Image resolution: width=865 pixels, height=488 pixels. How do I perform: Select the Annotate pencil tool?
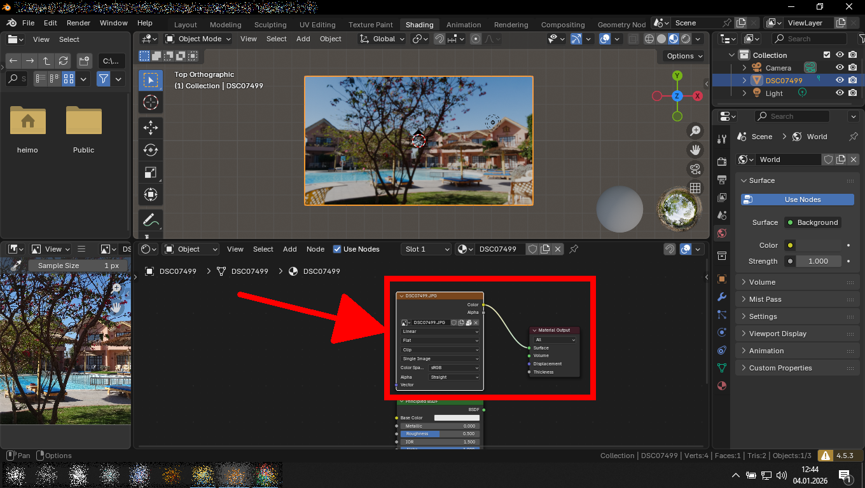(151, 220)
